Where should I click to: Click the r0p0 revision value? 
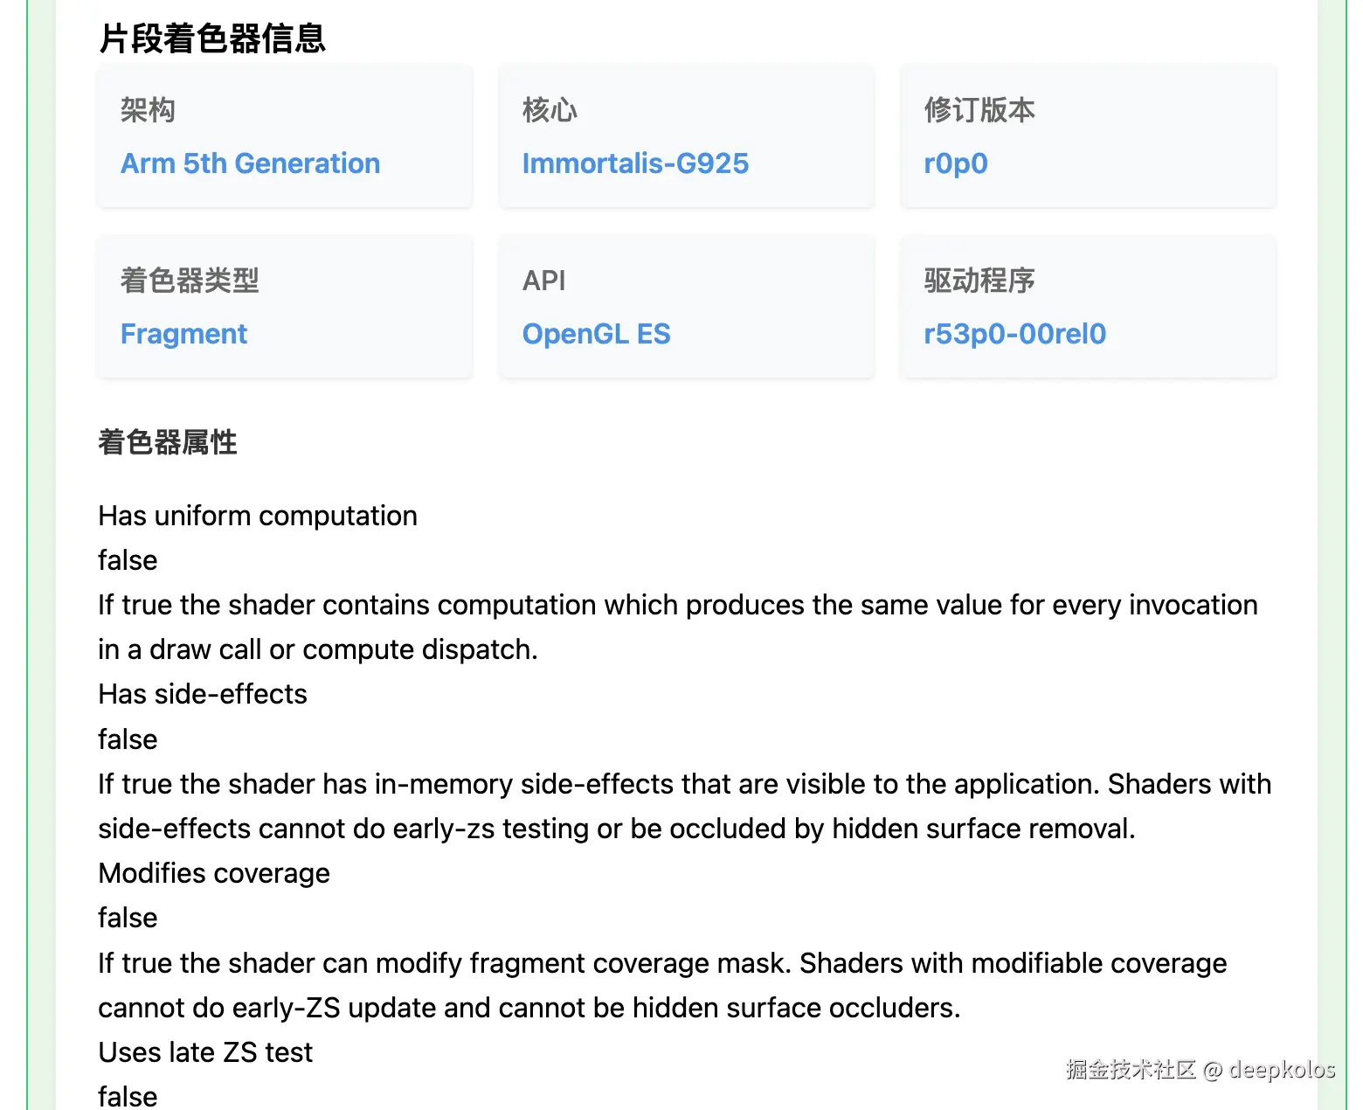click(955, 163)
